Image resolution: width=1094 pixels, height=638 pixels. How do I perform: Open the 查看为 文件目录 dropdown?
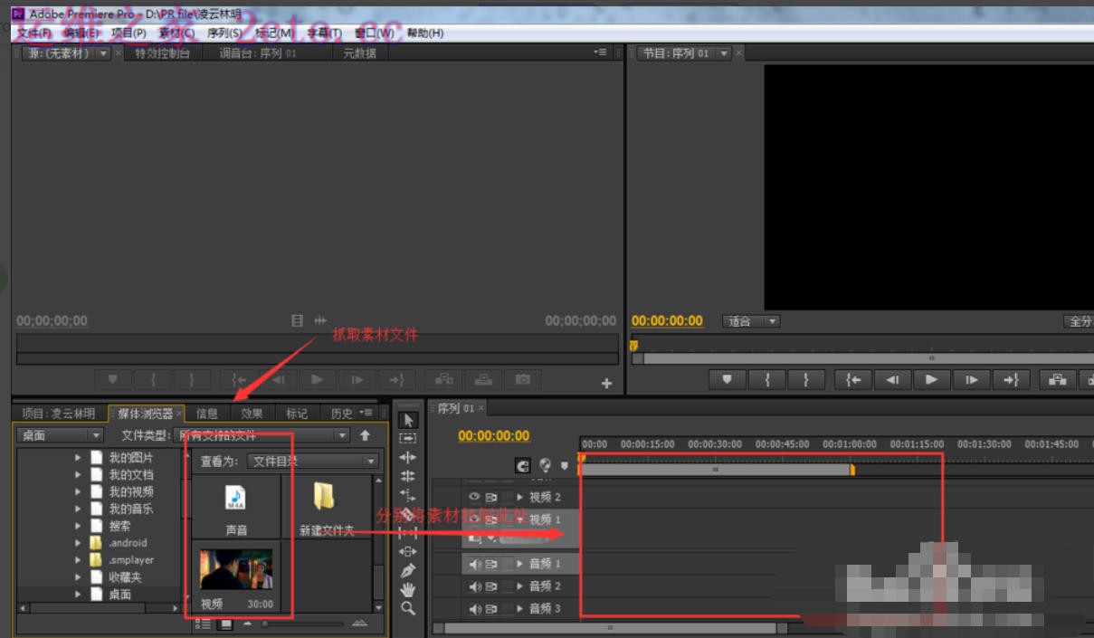tap(313, 461)
